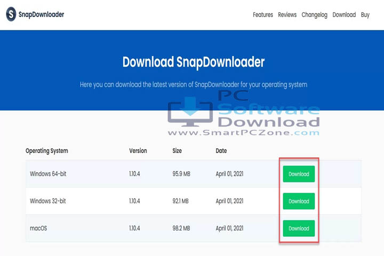Download the Windows 32-bit installer
Image resolution: width=384 pixels, height=256 pixels.
point(299,201)
